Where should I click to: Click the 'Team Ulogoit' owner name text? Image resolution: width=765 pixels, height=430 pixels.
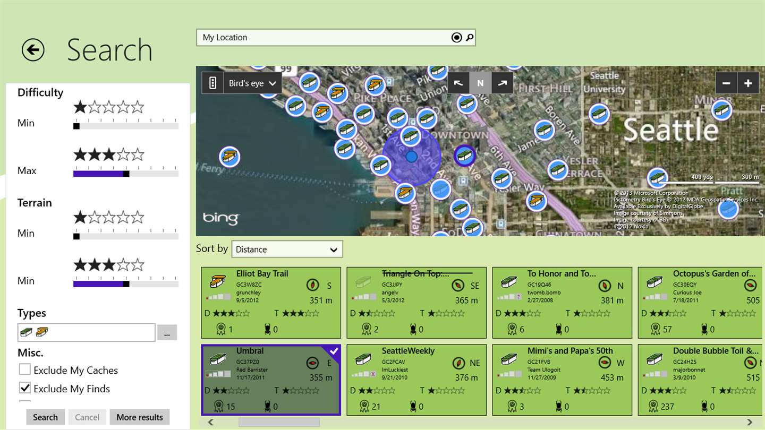click(544, 369)
